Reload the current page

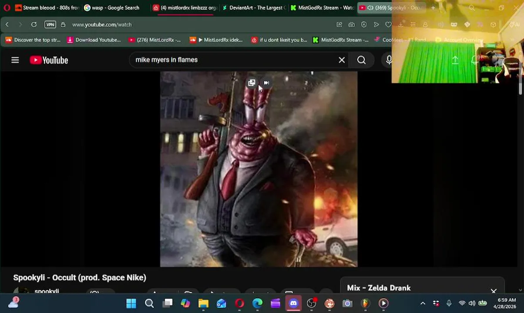click(x=34, y=25)
